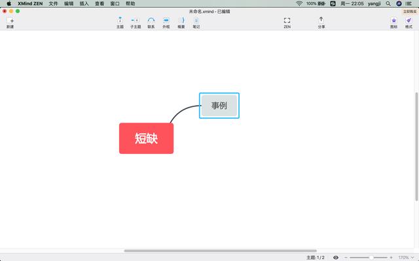Open the Apple menu
The height and width of the screenshot is (261, 419).
coord(9,3)
